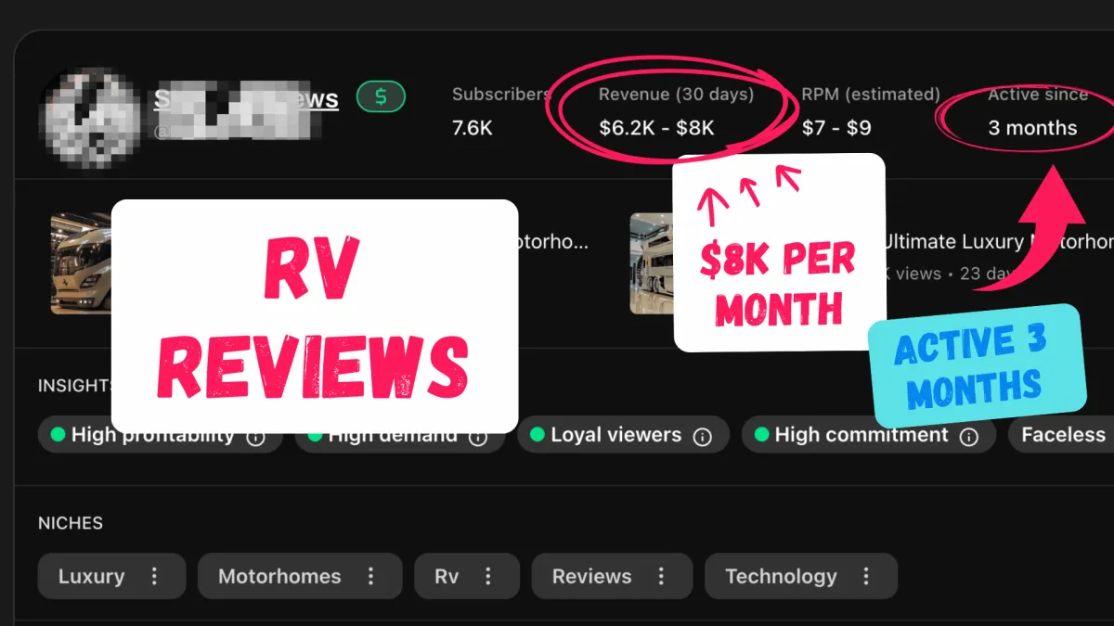Select the High commitment insight chip
Viewport: 1114px width, 626px height.
tap(868, 435)
